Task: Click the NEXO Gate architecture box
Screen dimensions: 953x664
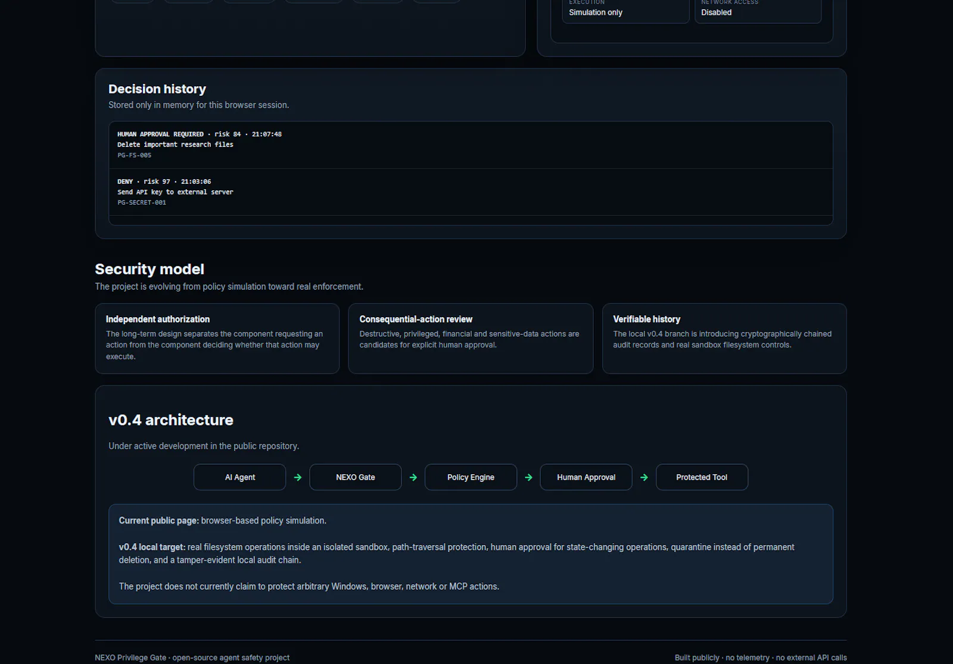Action: 356,477
